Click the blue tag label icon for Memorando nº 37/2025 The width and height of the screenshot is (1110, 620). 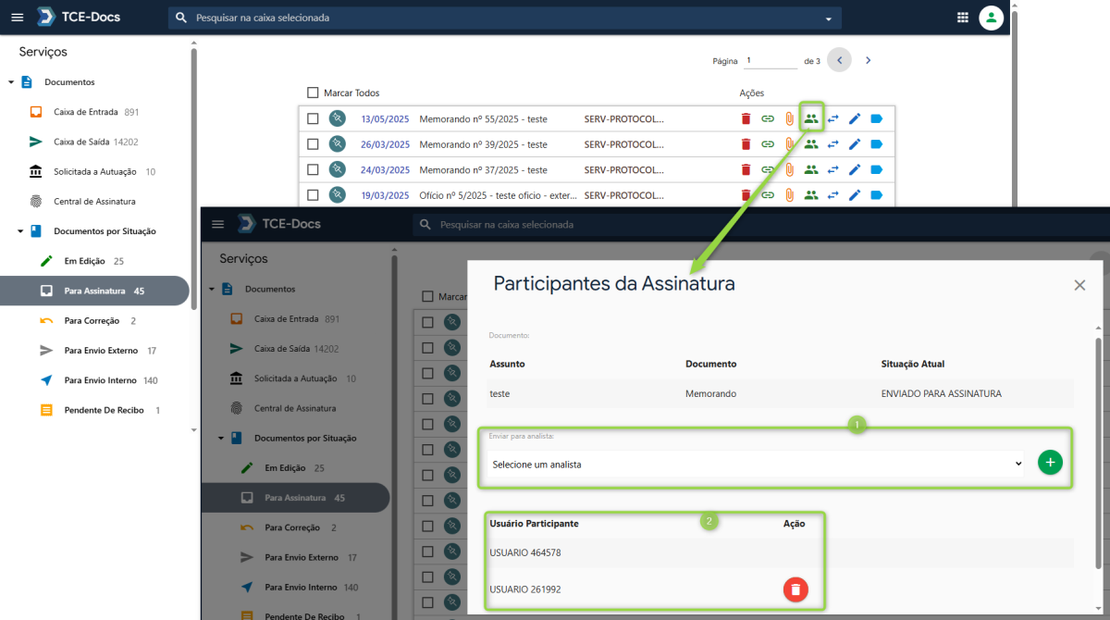pyautogui.click(x=876, y=169)
